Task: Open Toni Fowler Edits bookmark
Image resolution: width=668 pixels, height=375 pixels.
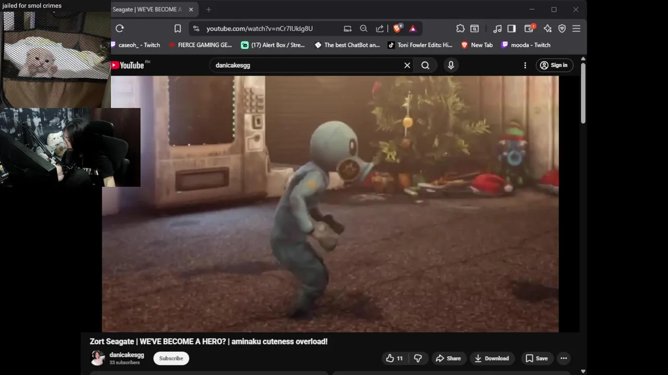Action: click(420, 45)
